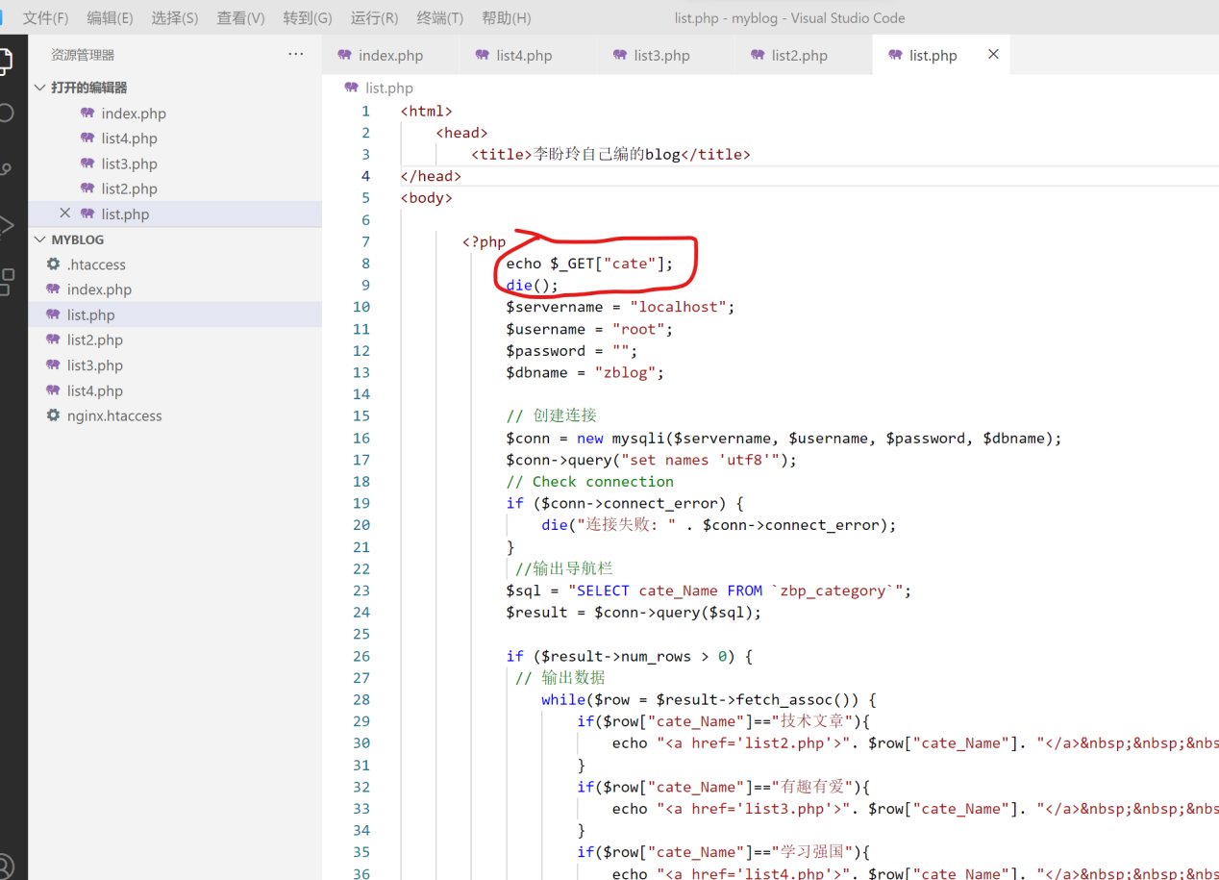The width and height of the screenshot is (1219, 880).
Task: Open the Source Control activity bar icon
Action: (x=5, y=170)
